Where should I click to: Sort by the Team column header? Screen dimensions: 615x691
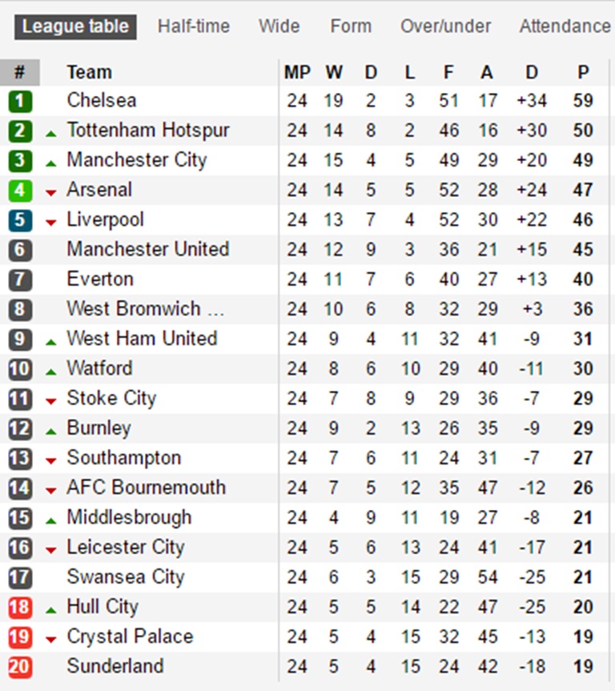coord(90,73)
